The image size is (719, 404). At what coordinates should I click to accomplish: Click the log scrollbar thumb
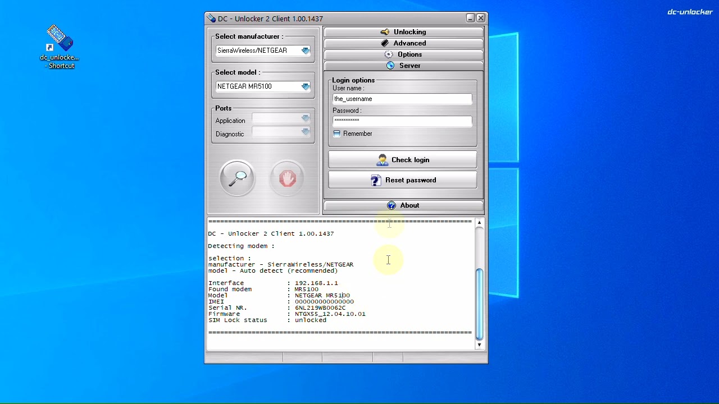click(479, 304)
